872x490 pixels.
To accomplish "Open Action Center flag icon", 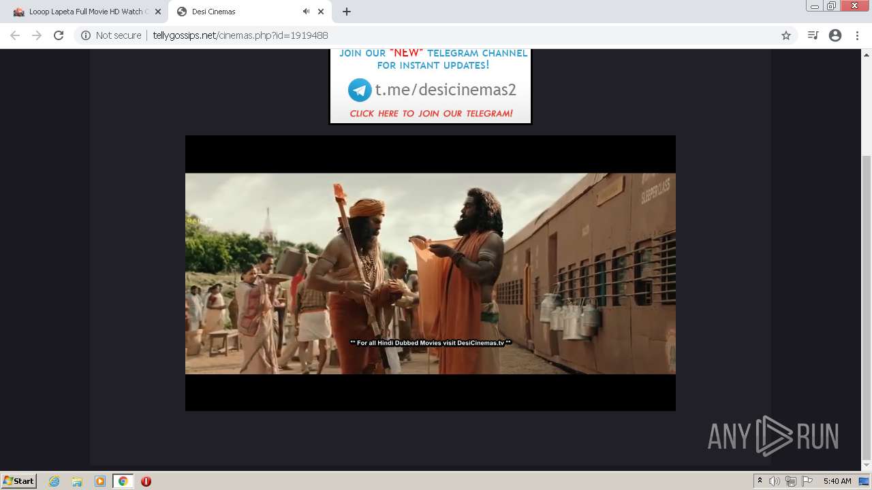I will [807, 481].
